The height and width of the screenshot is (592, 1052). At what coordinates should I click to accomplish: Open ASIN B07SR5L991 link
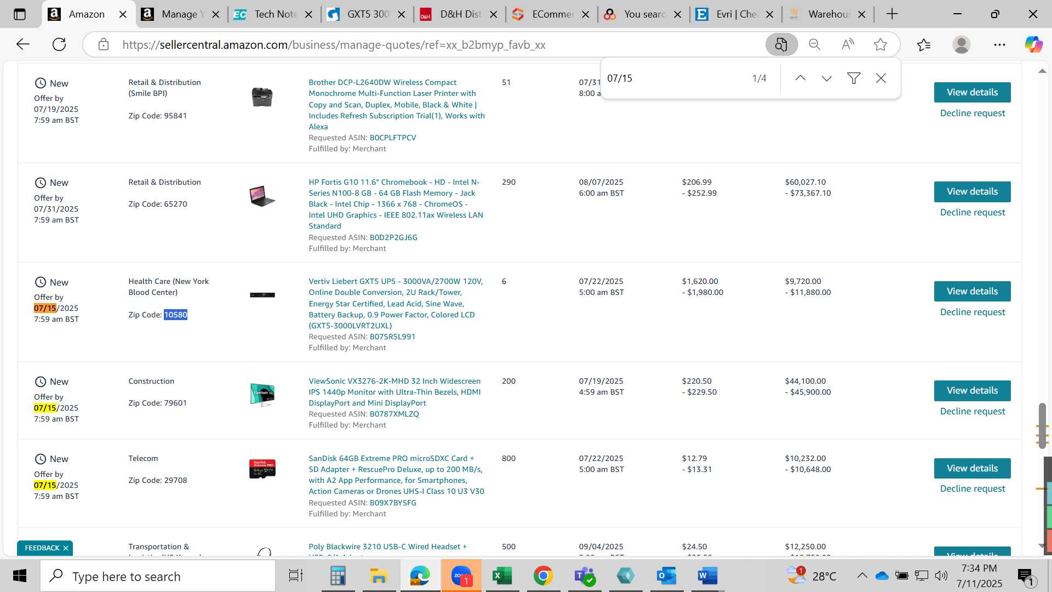pyautogui.click(x=392, y=337)
